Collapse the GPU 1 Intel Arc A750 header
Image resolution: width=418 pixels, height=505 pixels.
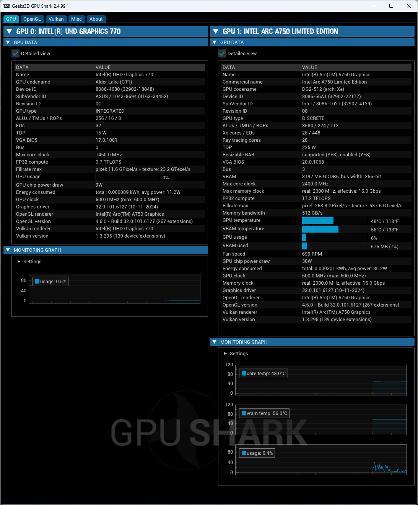(312, 31)
